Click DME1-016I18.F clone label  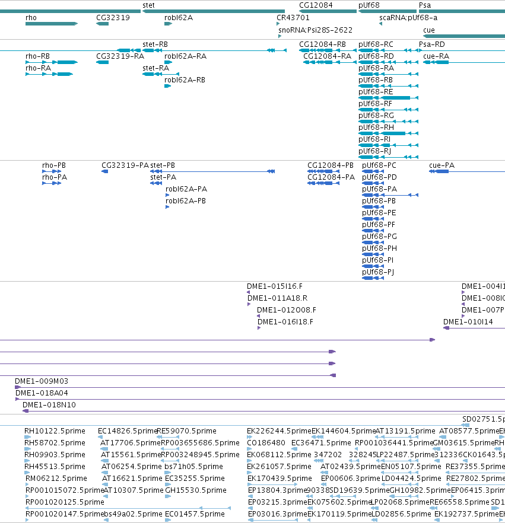point(285,322)
